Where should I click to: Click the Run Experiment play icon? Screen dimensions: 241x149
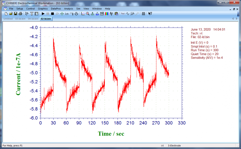click(43, 14)
